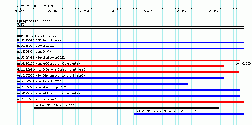Click the nsv4481038 label
Screen dimensions: 252x125
242,63
